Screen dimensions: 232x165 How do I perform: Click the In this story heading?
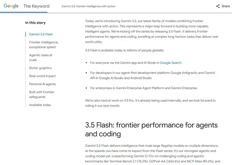pos(35,23)
